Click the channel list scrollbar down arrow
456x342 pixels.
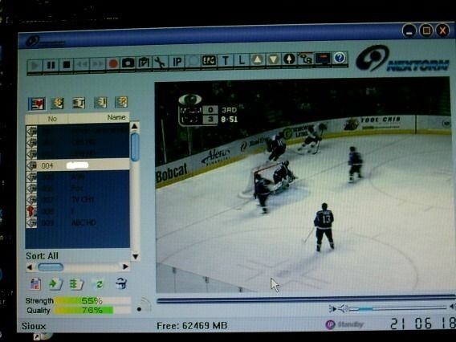coord(135,257)
